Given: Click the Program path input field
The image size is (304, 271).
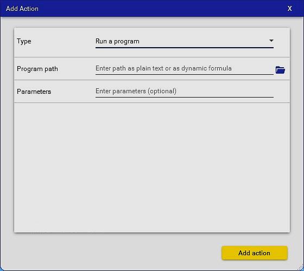Looking at the screenshot, I should pyautogui.click(x=185, y=68).
